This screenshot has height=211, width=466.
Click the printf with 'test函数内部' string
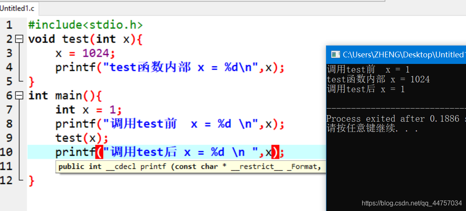170,68
